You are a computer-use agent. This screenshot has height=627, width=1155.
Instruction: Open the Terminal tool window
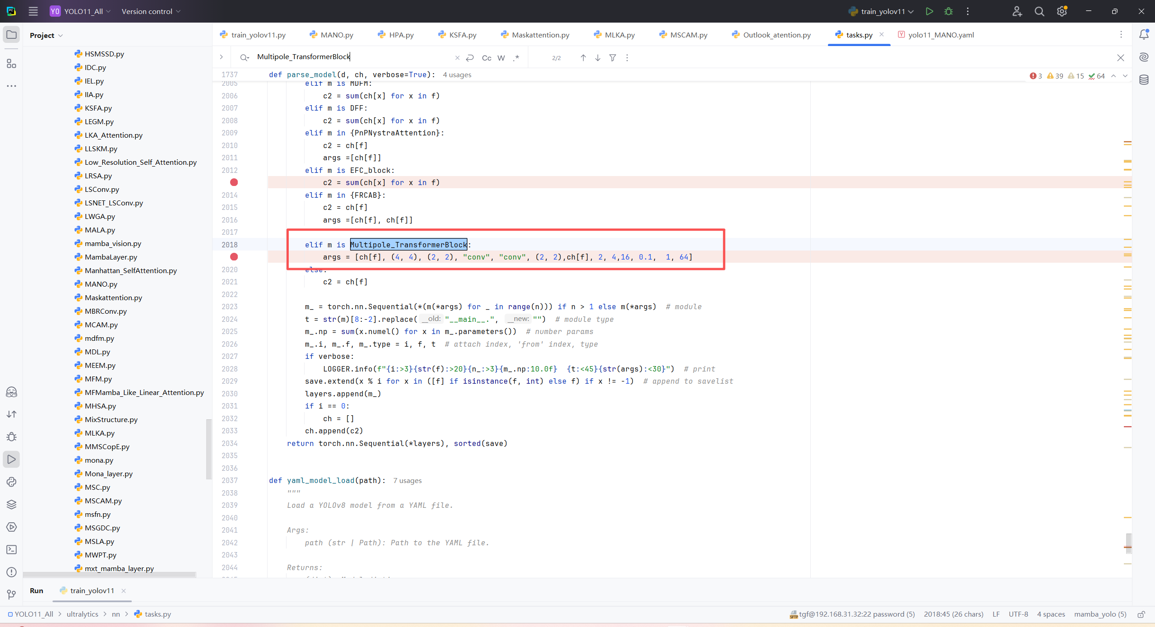click(11, 549)
